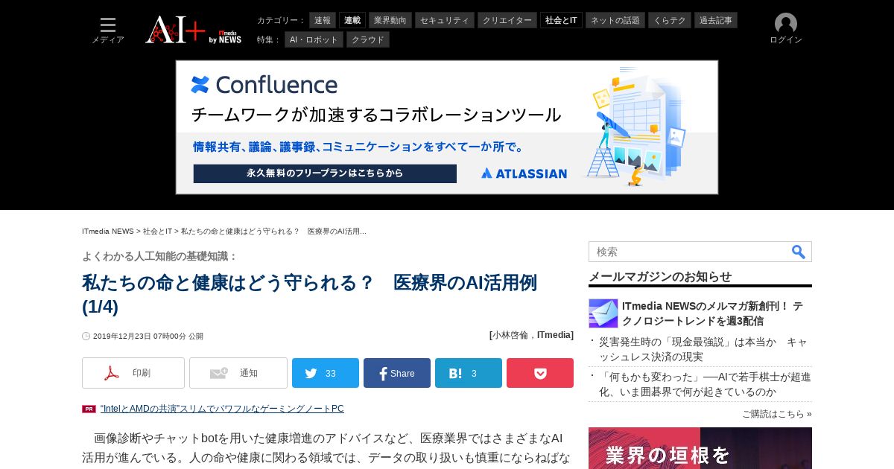
Task: Click the メールマガジンのお知らせ heading
Action: coord(660,276)
